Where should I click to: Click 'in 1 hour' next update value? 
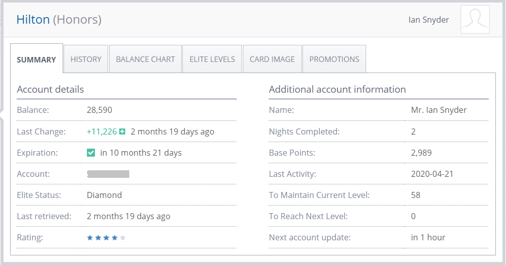[x=428, y=238]
